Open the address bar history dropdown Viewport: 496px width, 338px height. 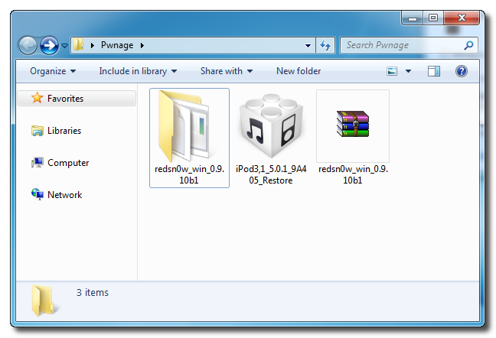(308, 45)
